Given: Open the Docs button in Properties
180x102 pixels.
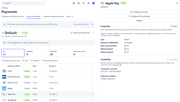Looking at the screenshot, I should (174, 26).
